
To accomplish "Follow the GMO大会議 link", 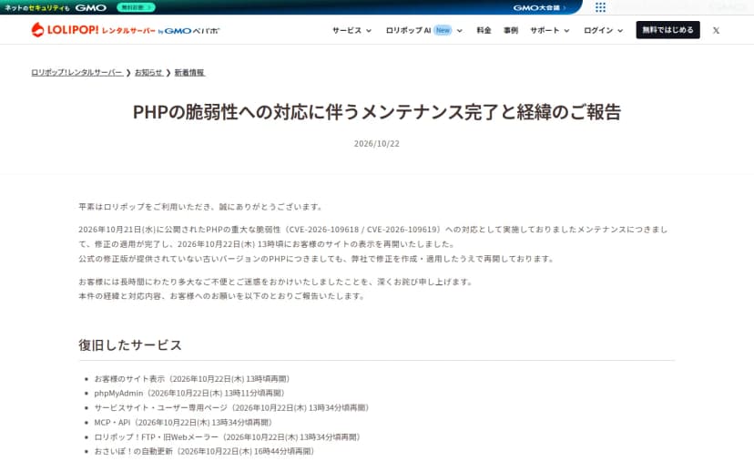I will click(539, 7).
